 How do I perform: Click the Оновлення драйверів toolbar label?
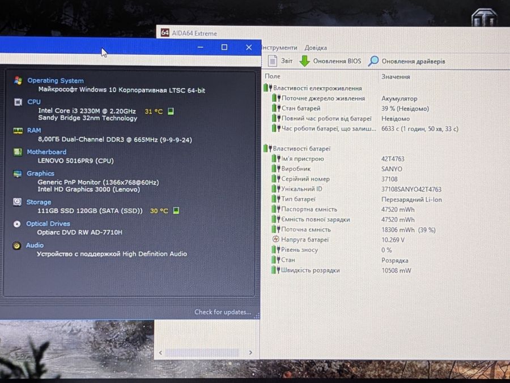(414, 62)
